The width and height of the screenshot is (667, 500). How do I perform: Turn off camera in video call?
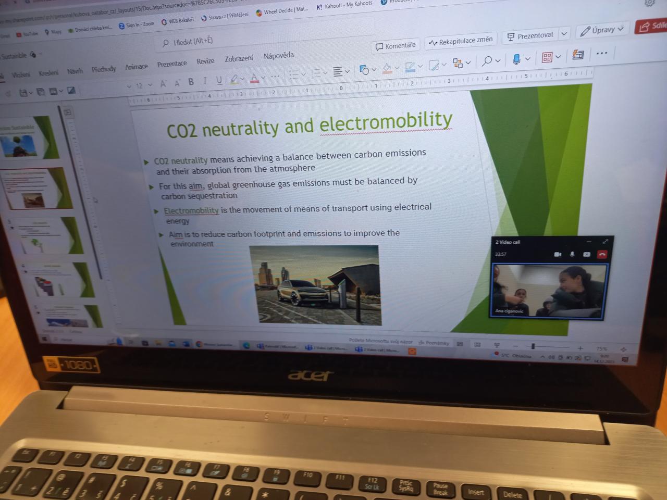click(558, 254)
